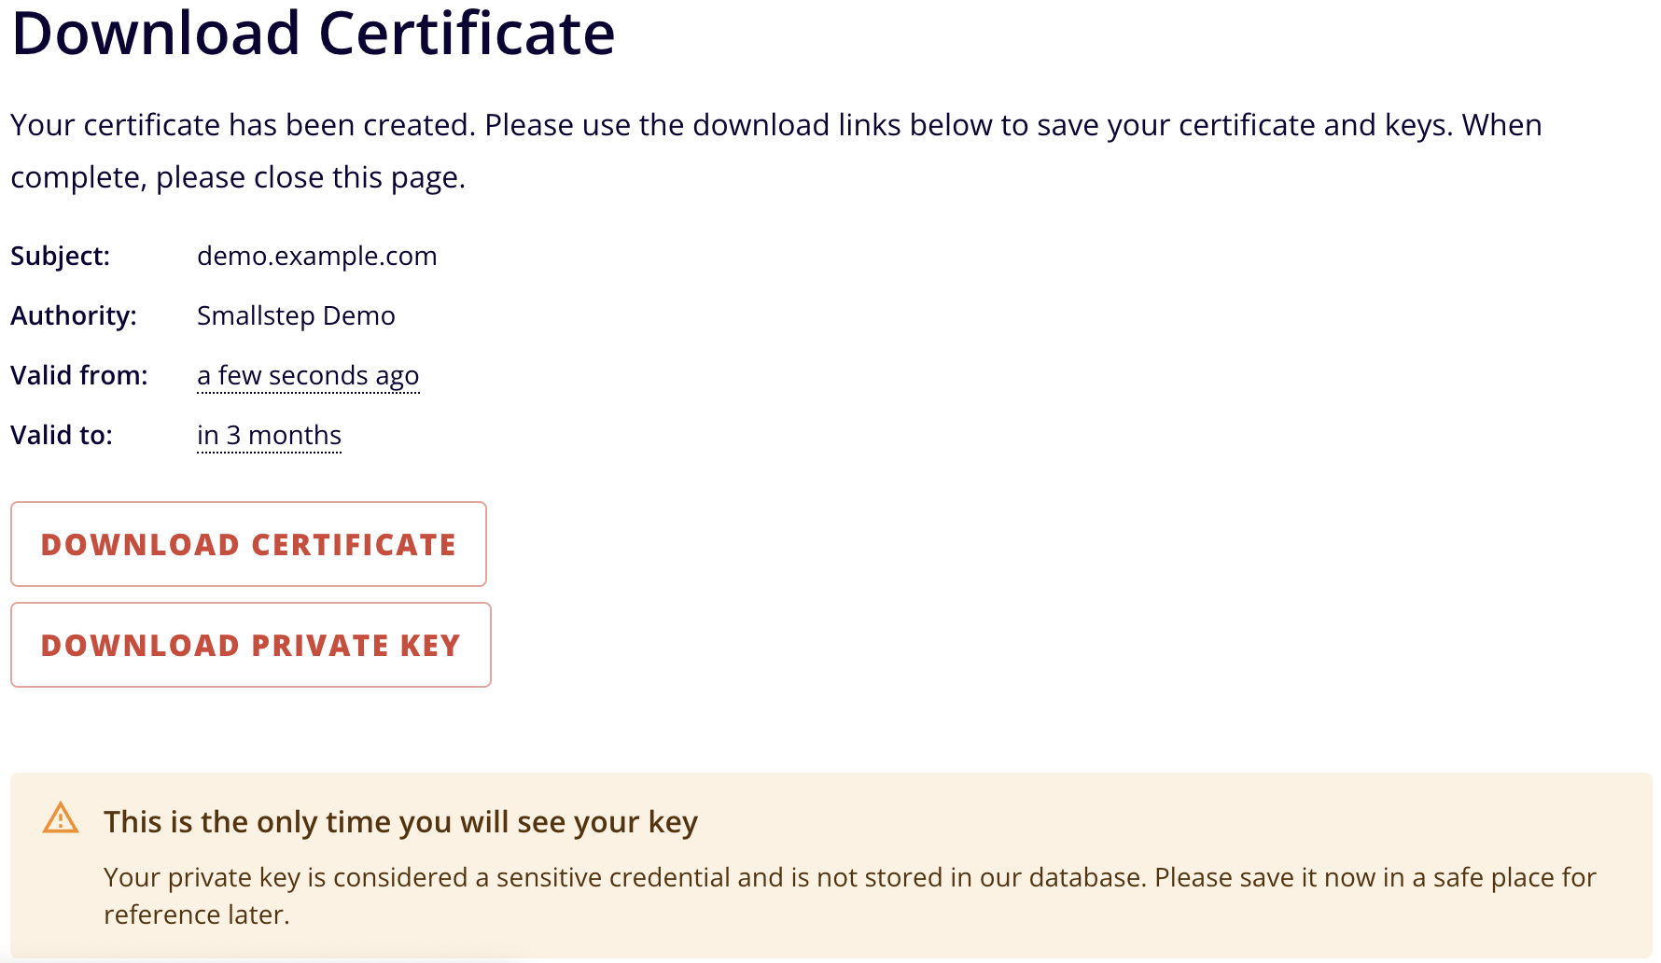
Task: Click the orange warning triangle icon
Action: [61, 818]
